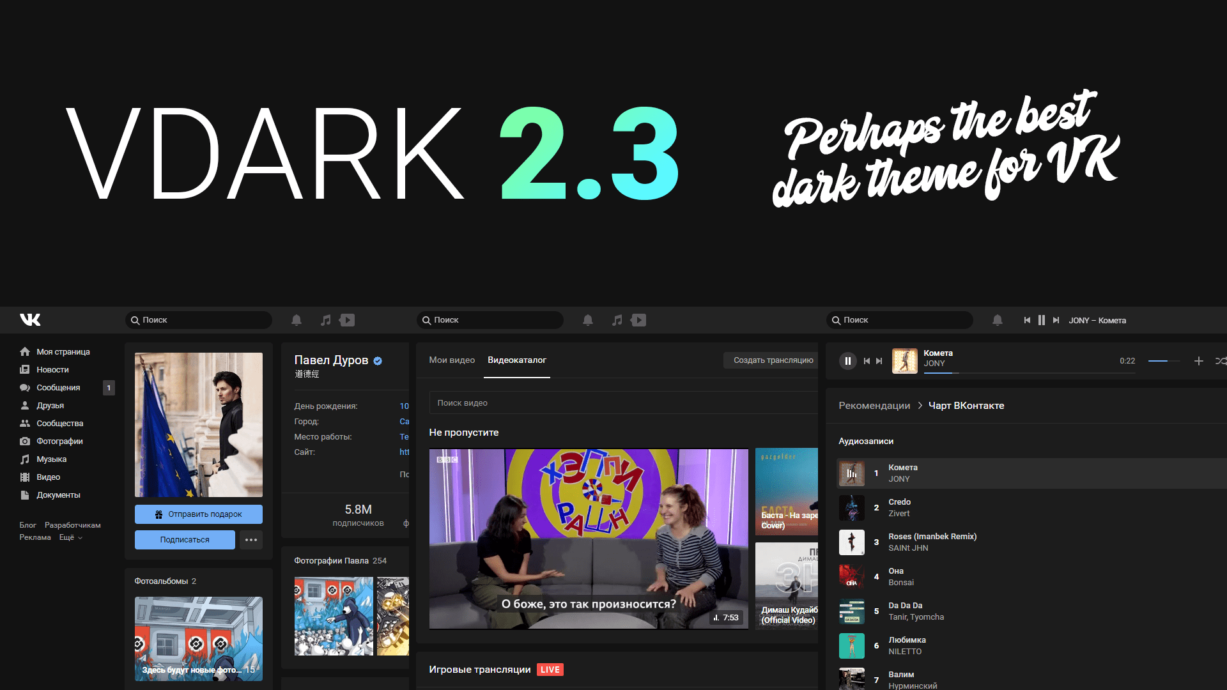Click the VK logo in the header
Viewport: 1227px width, 690px height.
coord(30,319)
